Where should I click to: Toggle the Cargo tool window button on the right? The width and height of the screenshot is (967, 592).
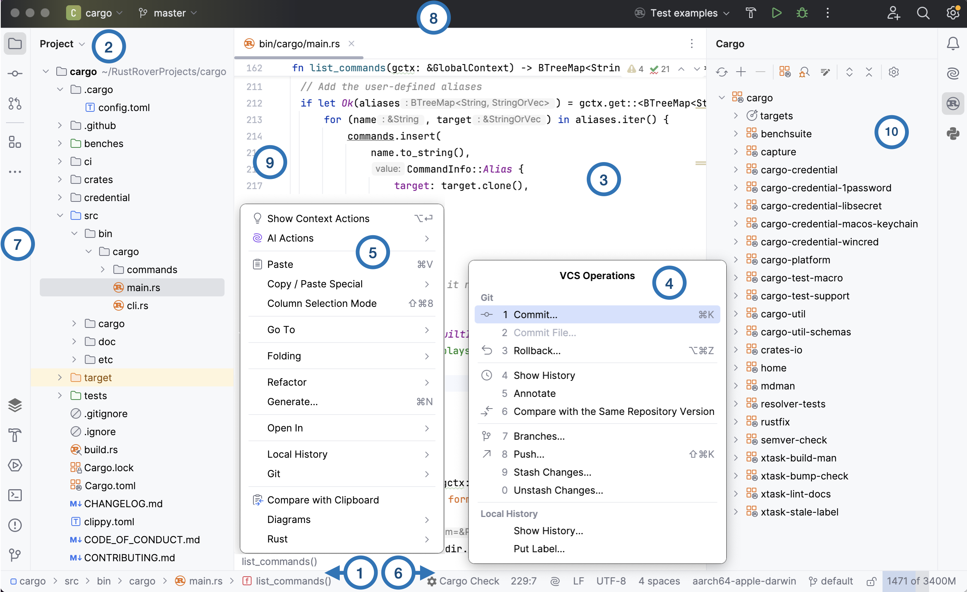[x=953, y=104]
